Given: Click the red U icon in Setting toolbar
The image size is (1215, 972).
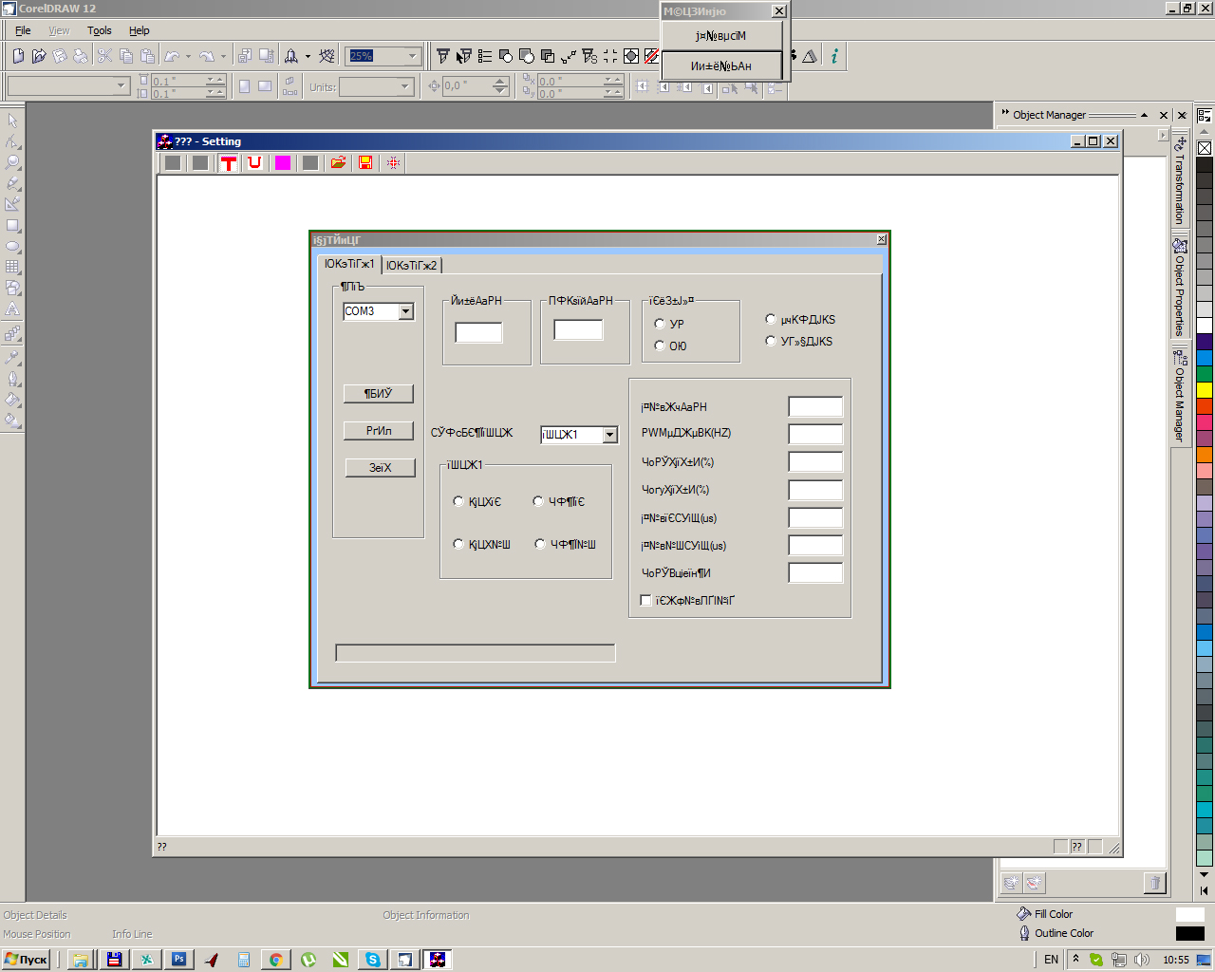Looking at the screenshot, I should 254,163.
